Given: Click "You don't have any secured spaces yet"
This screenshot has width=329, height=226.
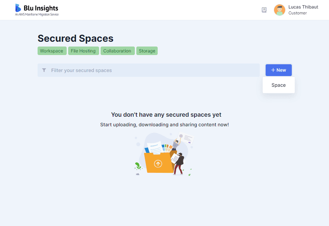Looking at the screenshot, I should click(x=166, y=114).
